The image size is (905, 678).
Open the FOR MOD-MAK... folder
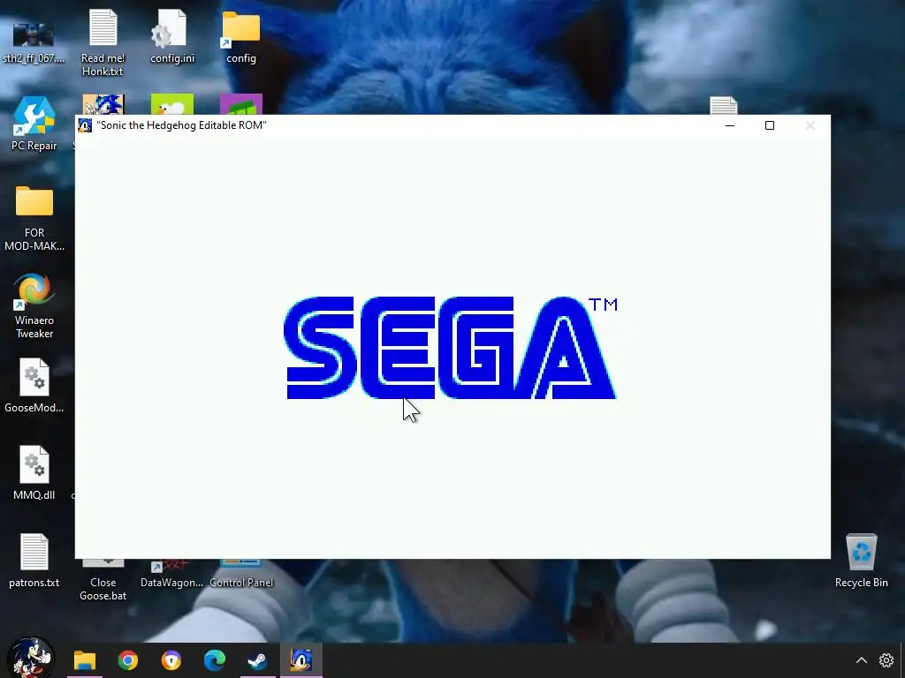pyautogui.click(x=34, y=219)
